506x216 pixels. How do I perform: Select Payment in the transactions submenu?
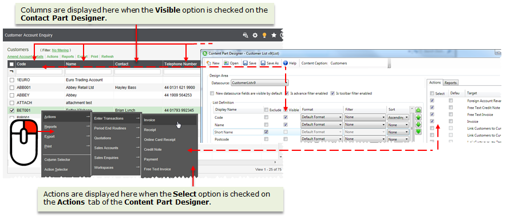coord(169,159)
